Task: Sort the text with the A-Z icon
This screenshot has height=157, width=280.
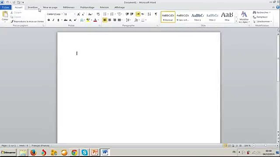Action: [x=149, y=14]
